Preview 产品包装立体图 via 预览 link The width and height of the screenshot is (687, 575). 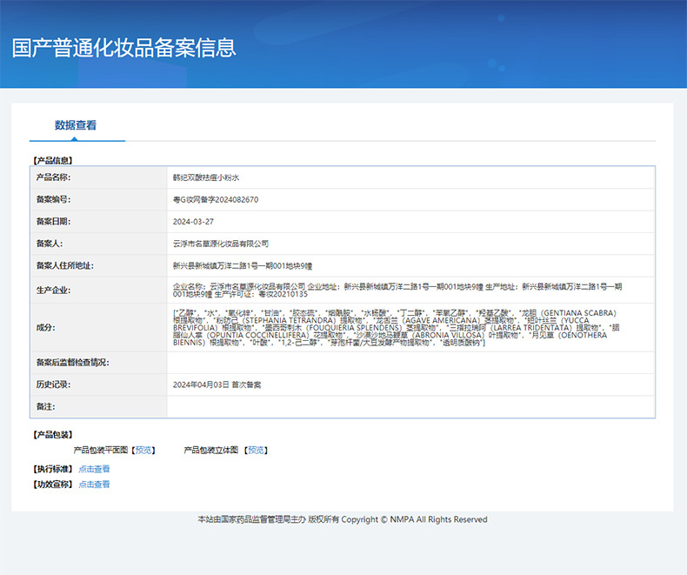[x=256, y=450]
